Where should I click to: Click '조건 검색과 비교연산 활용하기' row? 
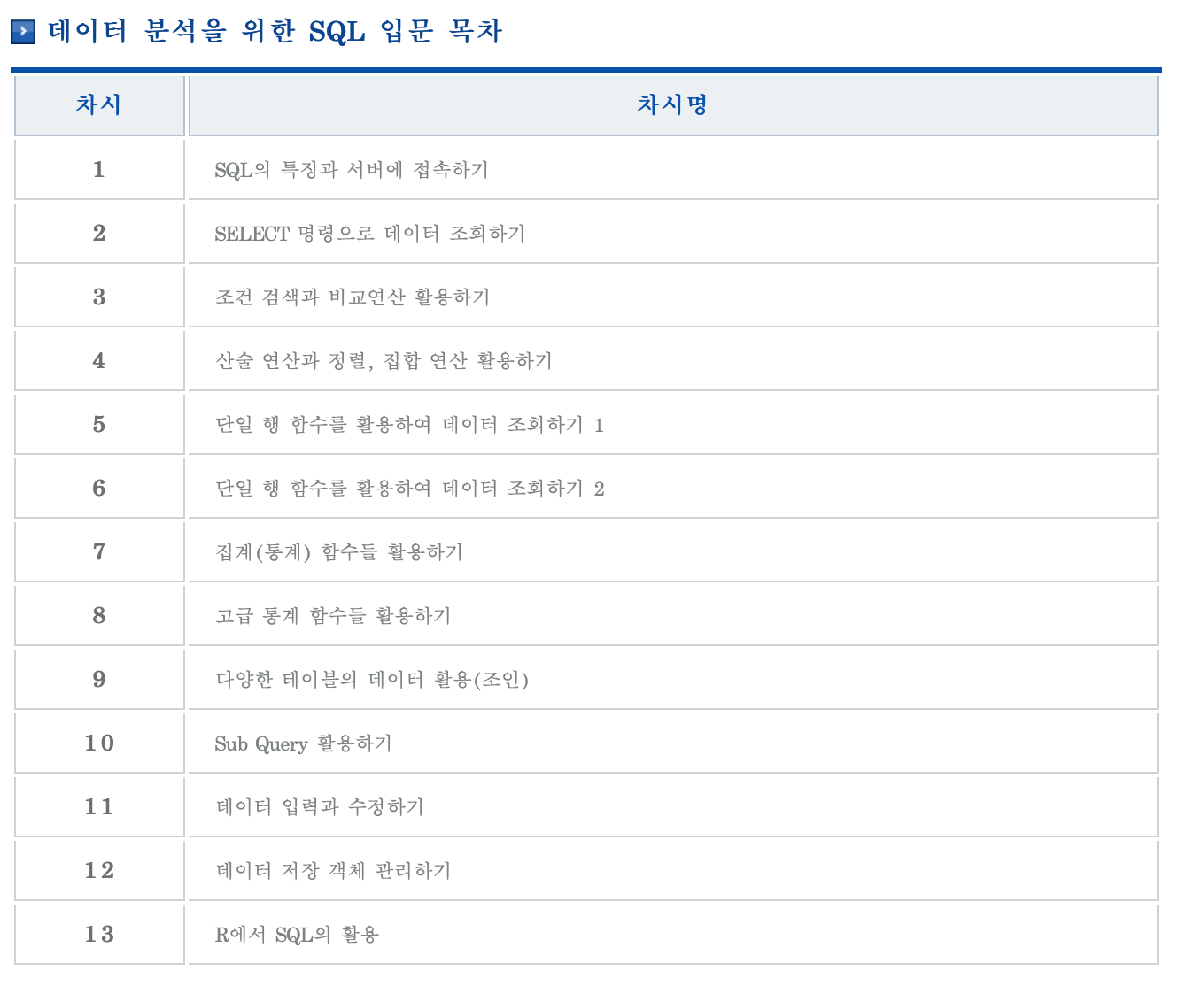[353, 297]
